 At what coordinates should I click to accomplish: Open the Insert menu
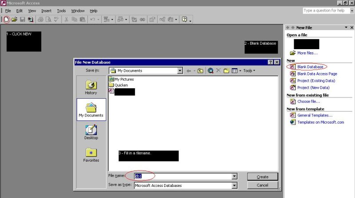pos(46,11)
